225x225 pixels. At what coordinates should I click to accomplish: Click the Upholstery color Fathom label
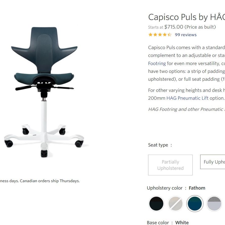click(x=176, y=188)
